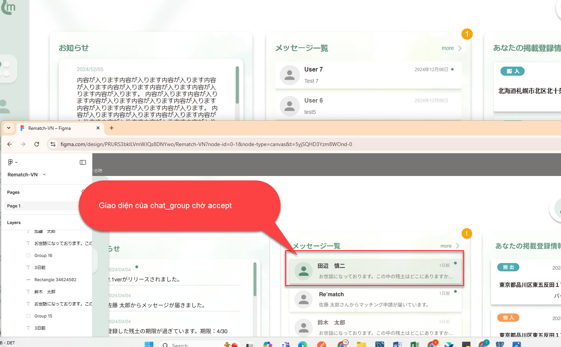This screenshot has height=347, width=561.
Task: Click the Re'match message in Figma design
Action: tap(375, 299)
